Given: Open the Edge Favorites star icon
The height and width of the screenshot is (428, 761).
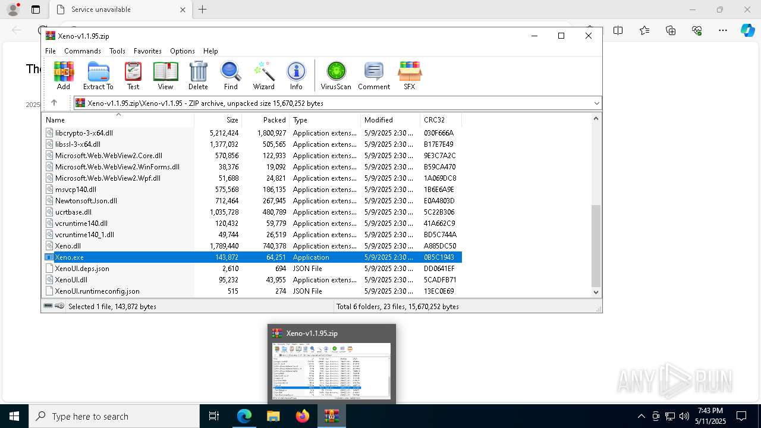Looking at the screenshot, I should pyautogui.click(x=644, y=30).
